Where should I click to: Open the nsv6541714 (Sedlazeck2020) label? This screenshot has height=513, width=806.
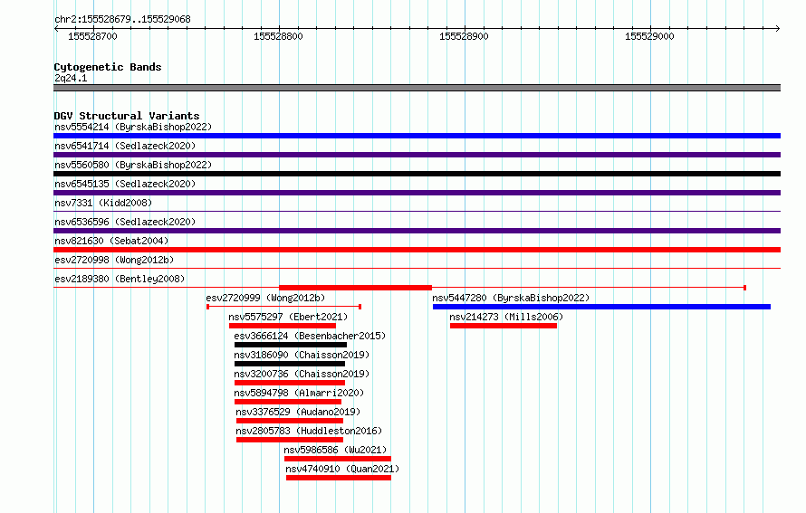pos(125,146)
